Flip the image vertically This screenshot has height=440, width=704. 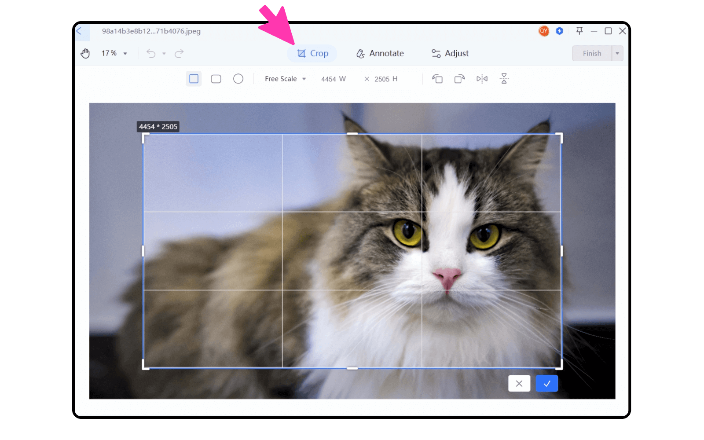point(504,79)
